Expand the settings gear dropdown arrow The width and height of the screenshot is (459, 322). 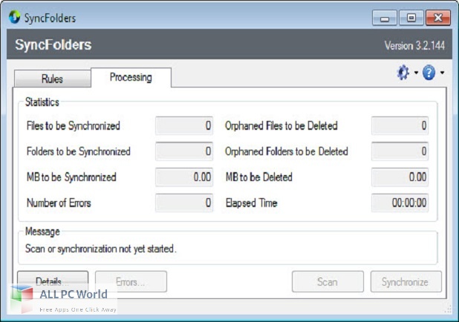click(416, 73)
